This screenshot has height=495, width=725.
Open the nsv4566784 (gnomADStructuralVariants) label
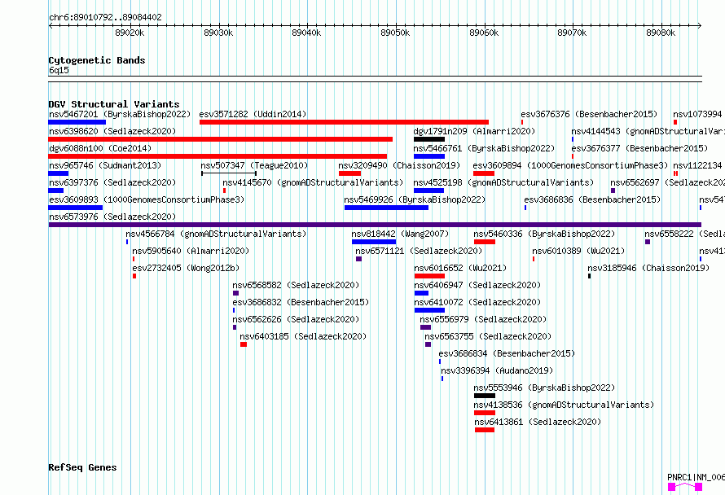(x=216, y=234)
